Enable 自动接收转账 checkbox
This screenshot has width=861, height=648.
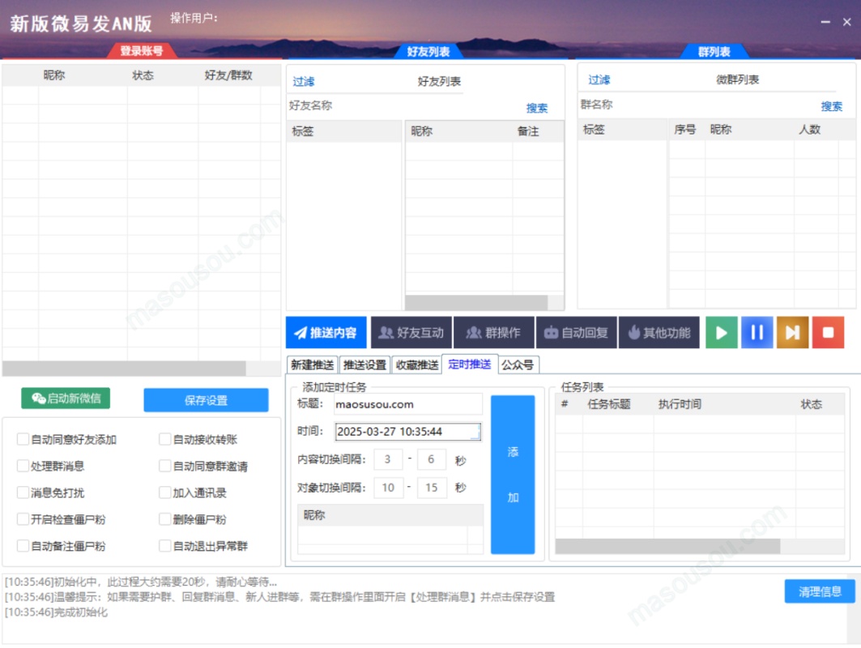coord(164,439)
